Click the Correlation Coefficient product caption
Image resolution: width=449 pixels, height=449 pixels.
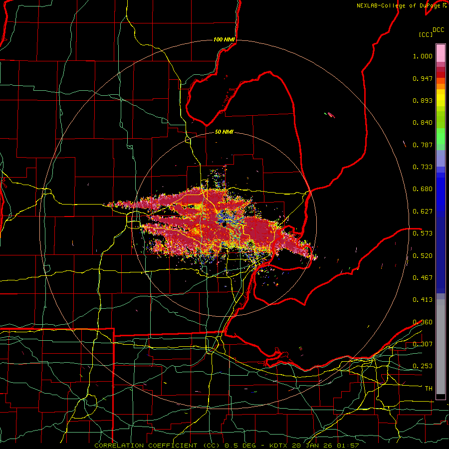pos(226,446)
